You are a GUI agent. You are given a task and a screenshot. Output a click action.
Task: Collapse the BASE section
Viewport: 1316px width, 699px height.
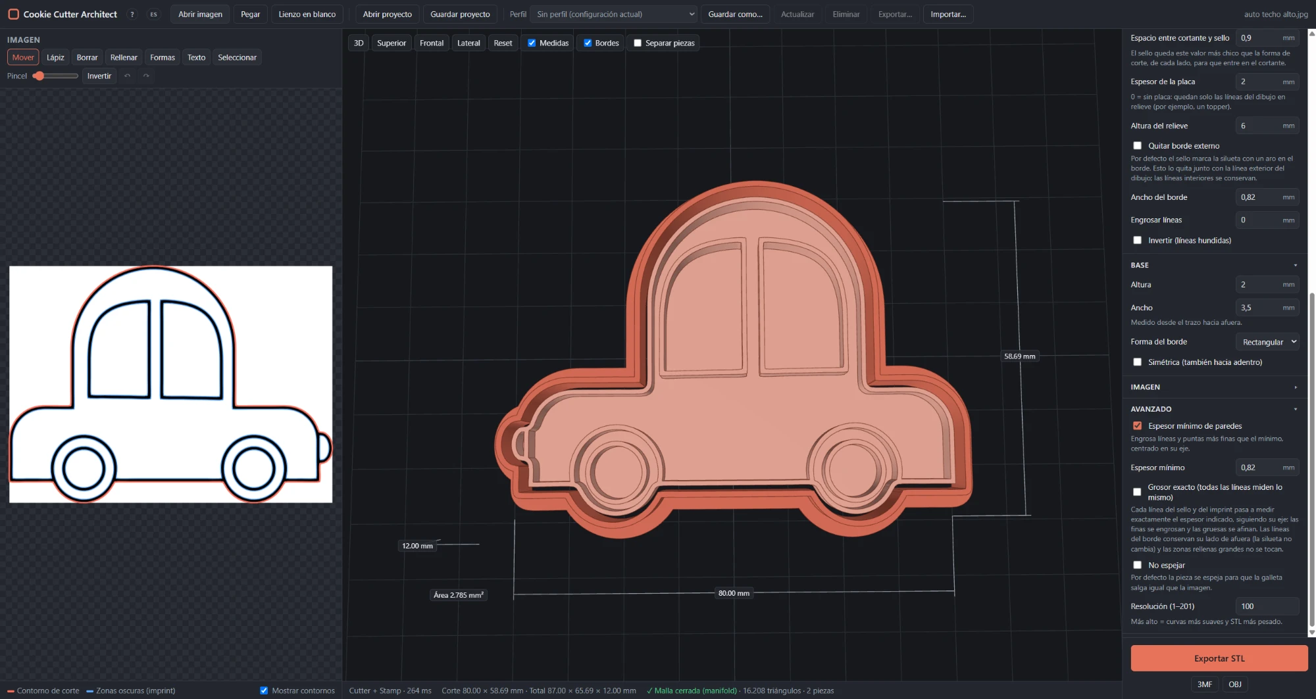pos(1214,265)
